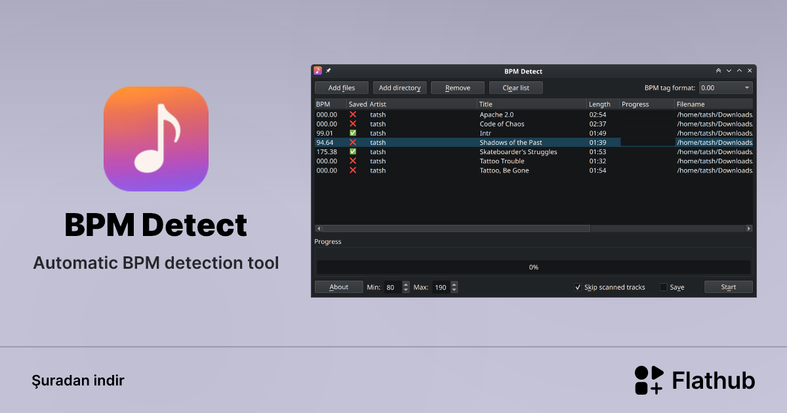Click the Şuradan indir text

pyautogui.click(x=78, y=380)
